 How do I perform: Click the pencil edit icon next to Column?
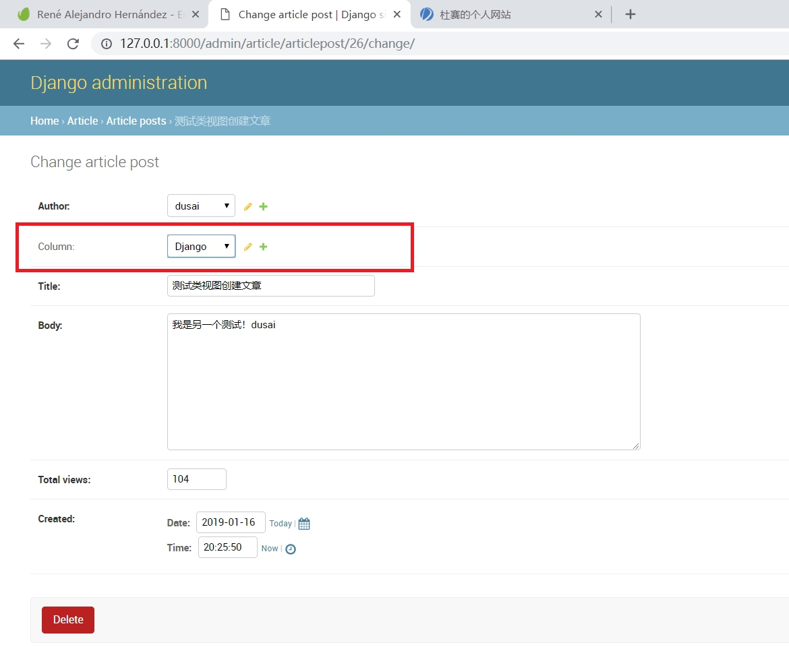point(247,247)
